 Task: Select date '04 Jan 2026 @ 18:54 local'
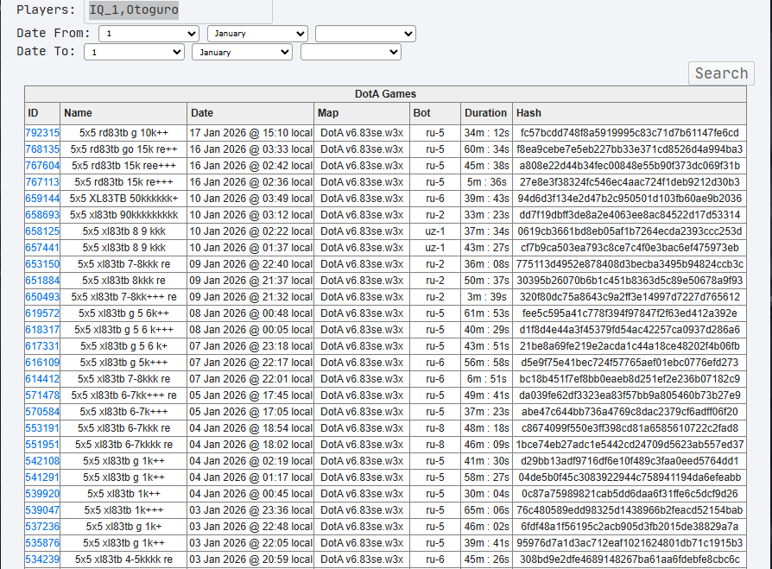(250, 428)
